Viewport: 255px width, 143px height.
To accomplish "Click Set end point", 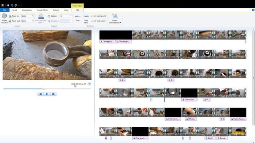I will [x=98, y=21].
